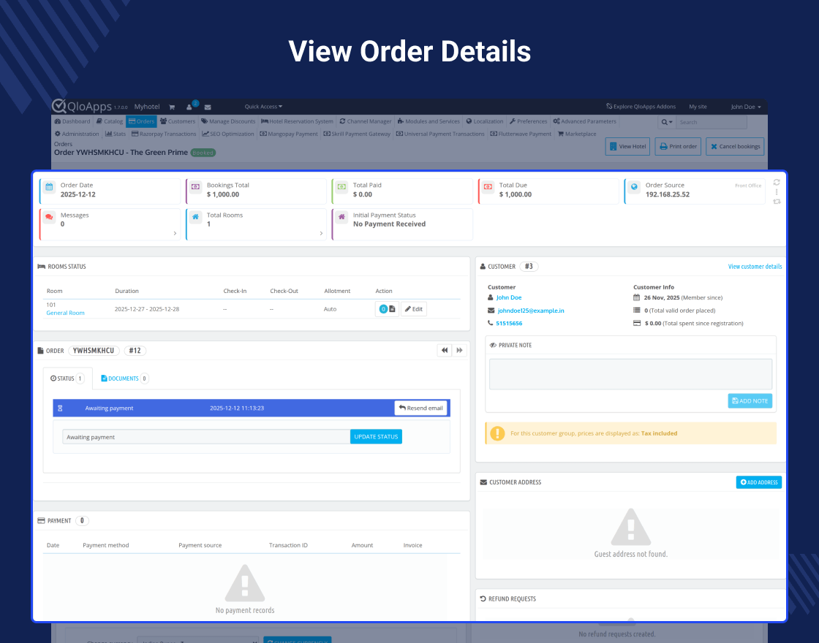
Task: Open customer John Doe link
Action: point(509,297)
